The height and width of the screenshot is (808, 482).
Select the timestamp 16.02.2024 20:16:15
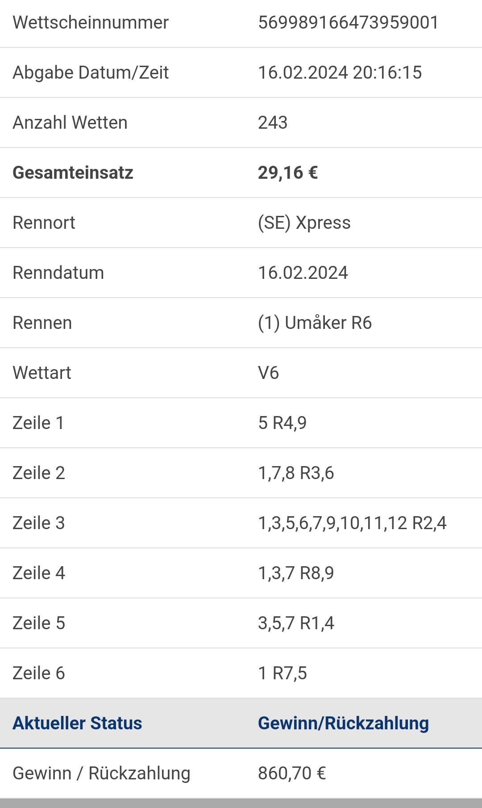[x=340, y=72]
